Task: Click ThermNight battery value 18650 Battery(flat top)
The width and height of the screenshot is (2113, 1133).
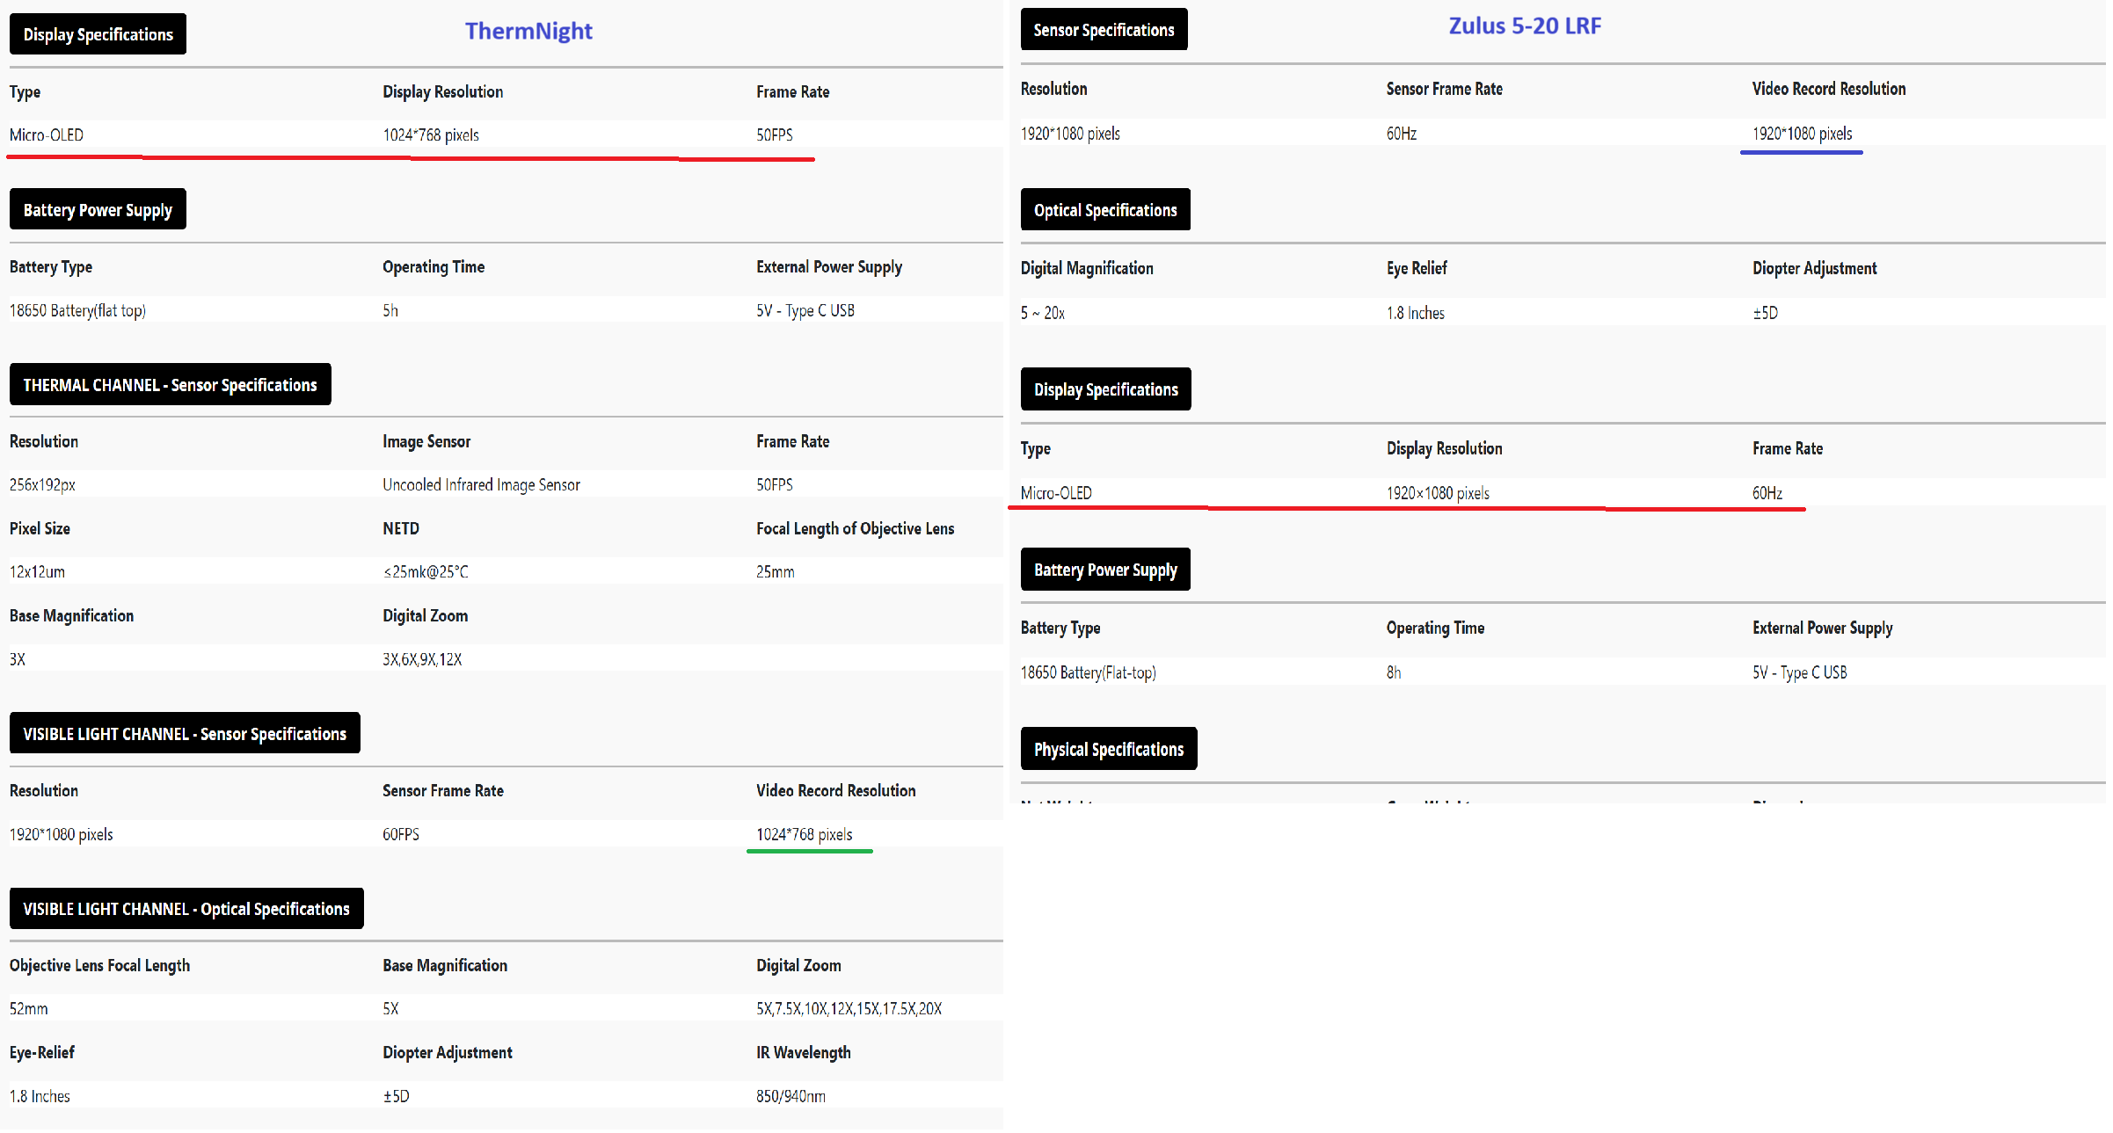Action: click(x=77, y=310)
